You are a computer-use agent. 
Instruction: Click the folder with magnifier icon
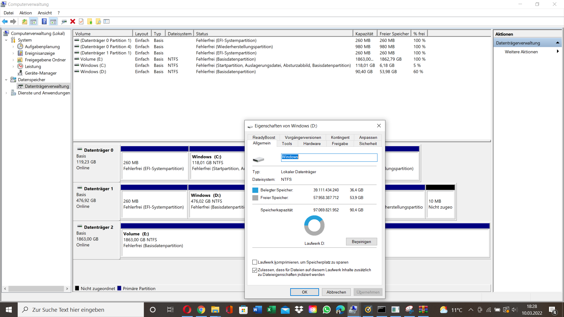[x=98, y=21]
